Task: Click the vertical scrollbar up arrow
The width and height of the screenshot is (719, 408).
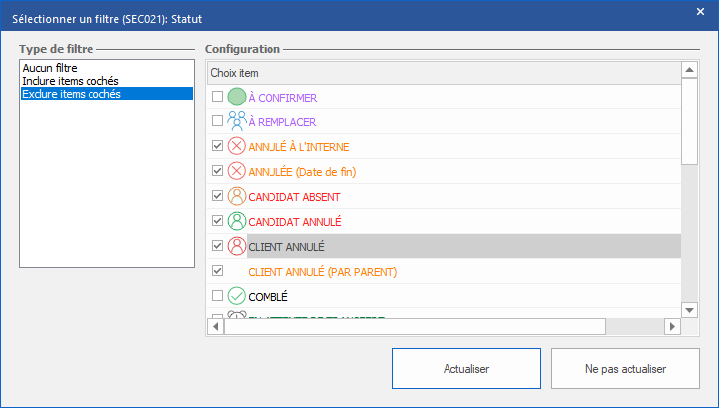Action: [689, 70]
